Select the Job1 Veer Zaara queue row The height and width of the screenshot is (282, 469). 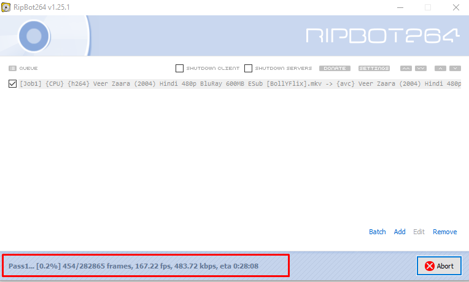point(240,83)
